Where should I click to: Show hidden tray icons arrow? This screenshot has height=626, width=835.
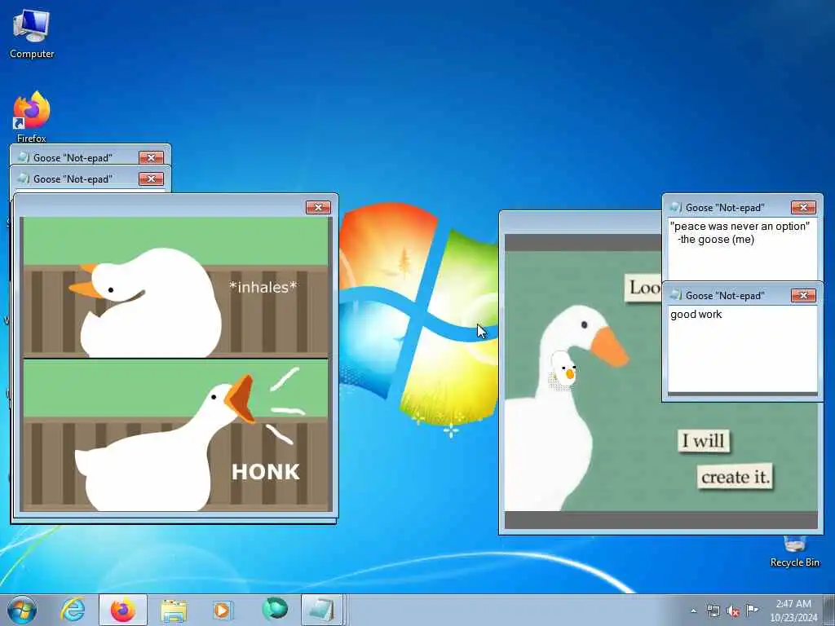693,611
